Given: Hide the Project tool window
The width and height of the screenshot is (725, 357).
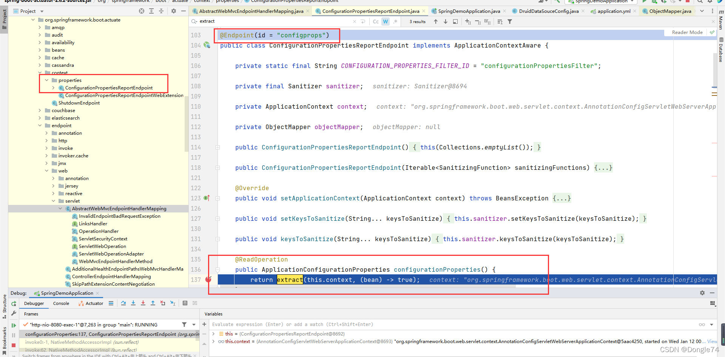Looking at the screenshot, I should (184, 11).
